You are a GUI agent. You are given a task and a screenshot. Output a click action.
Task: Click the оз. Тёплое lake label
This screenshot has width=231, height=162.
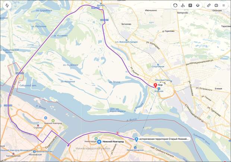coord(115,82)
